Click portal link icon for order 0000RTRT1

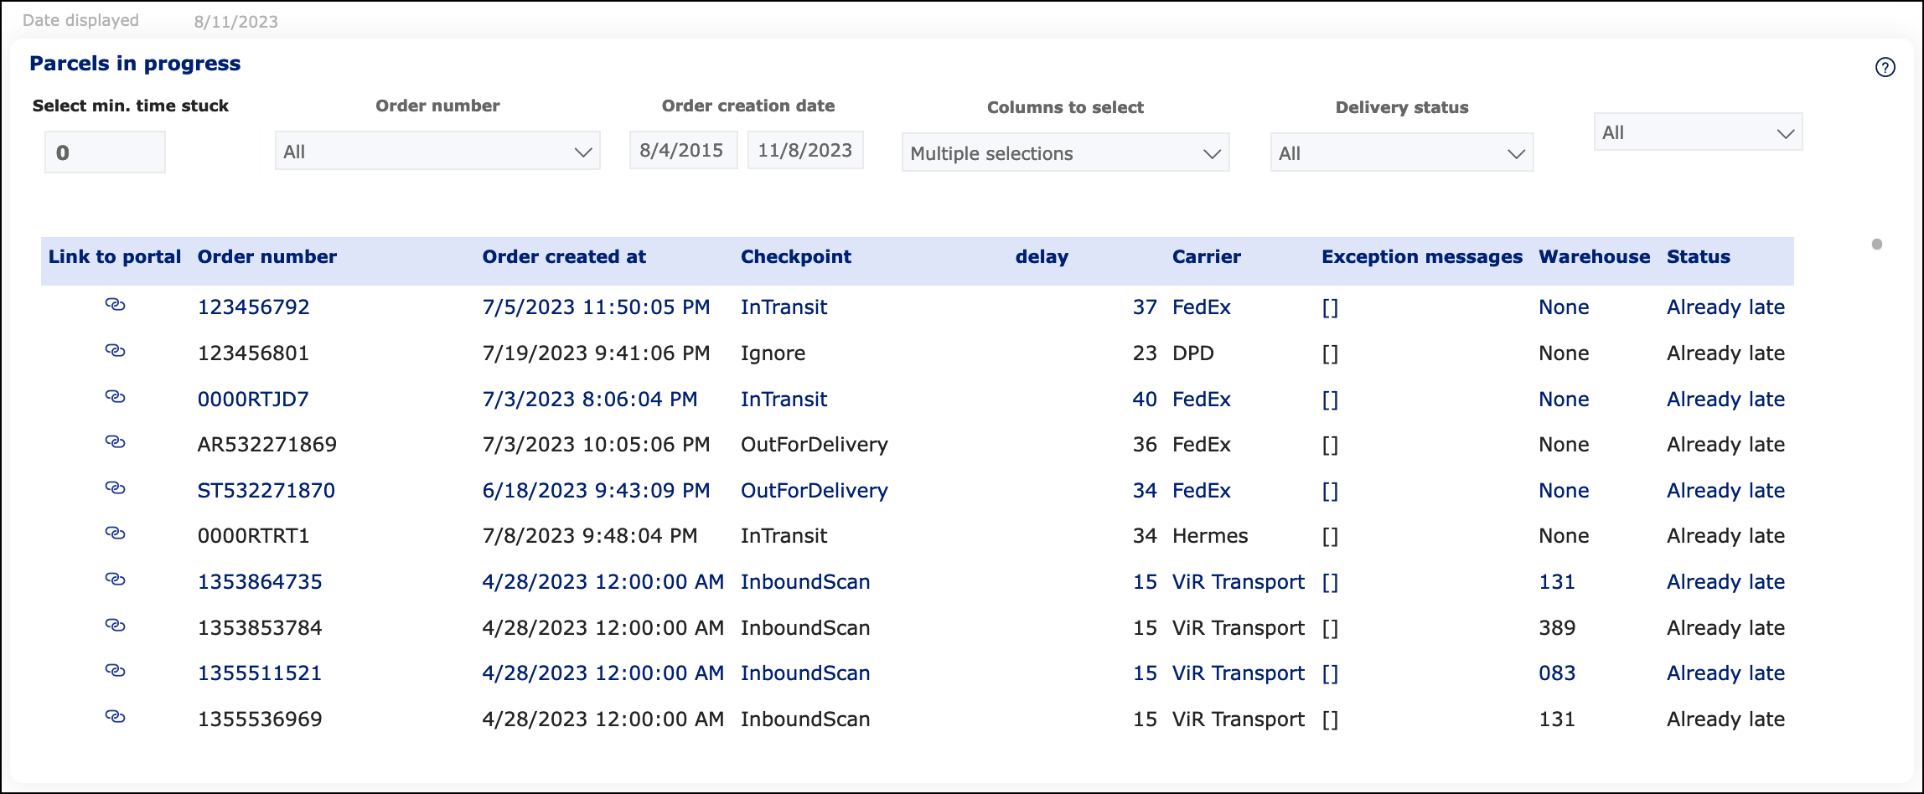coord(115,534)
